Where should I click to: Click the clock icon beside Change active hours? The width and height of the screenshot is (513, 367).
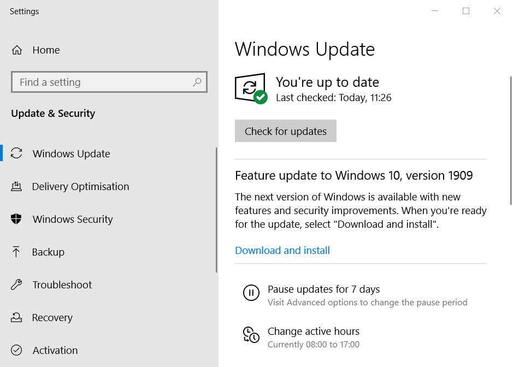pyautogui.click(x=251, y=335)
